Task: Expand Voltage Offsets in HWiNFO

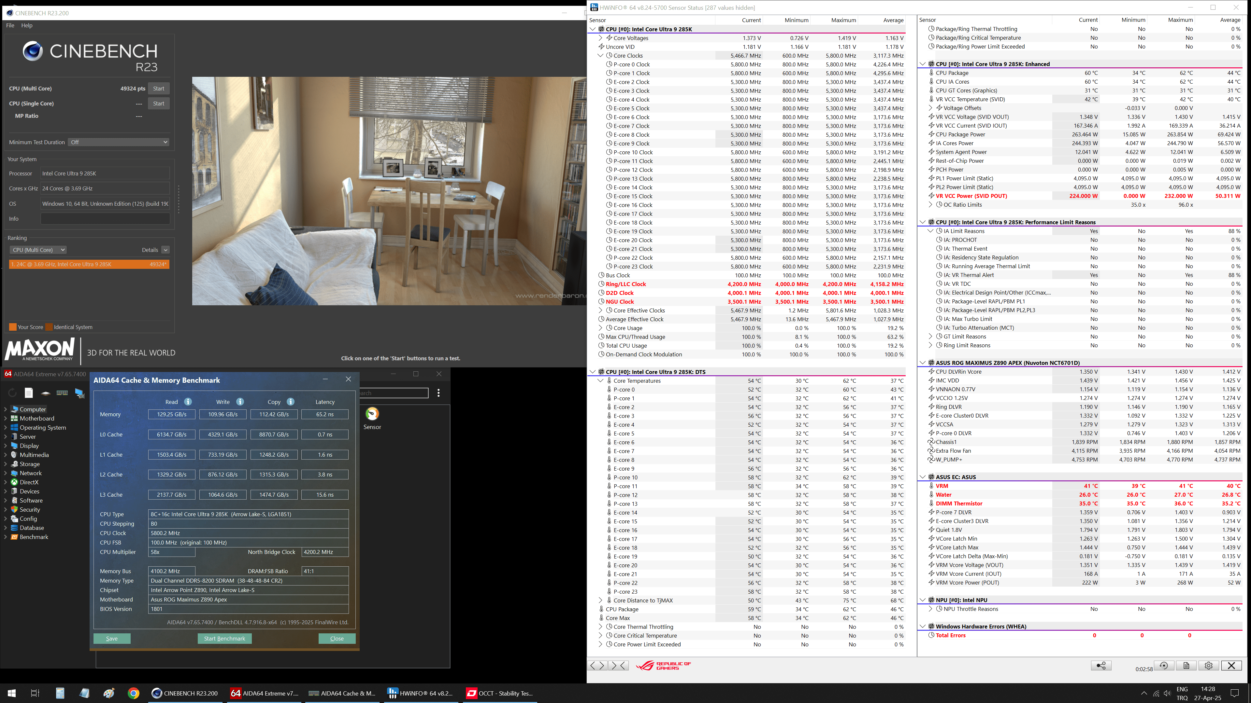Action: (930, 108)
